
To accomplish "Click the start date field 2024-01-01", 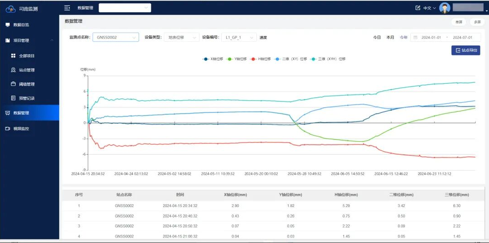I will [x=431, y=37].
